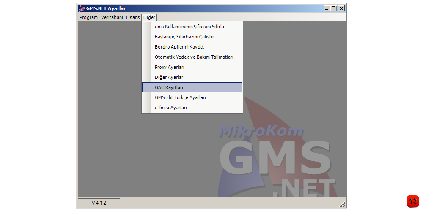
Task: Open e-İmza Ayarları
Action: coord(192,108)
